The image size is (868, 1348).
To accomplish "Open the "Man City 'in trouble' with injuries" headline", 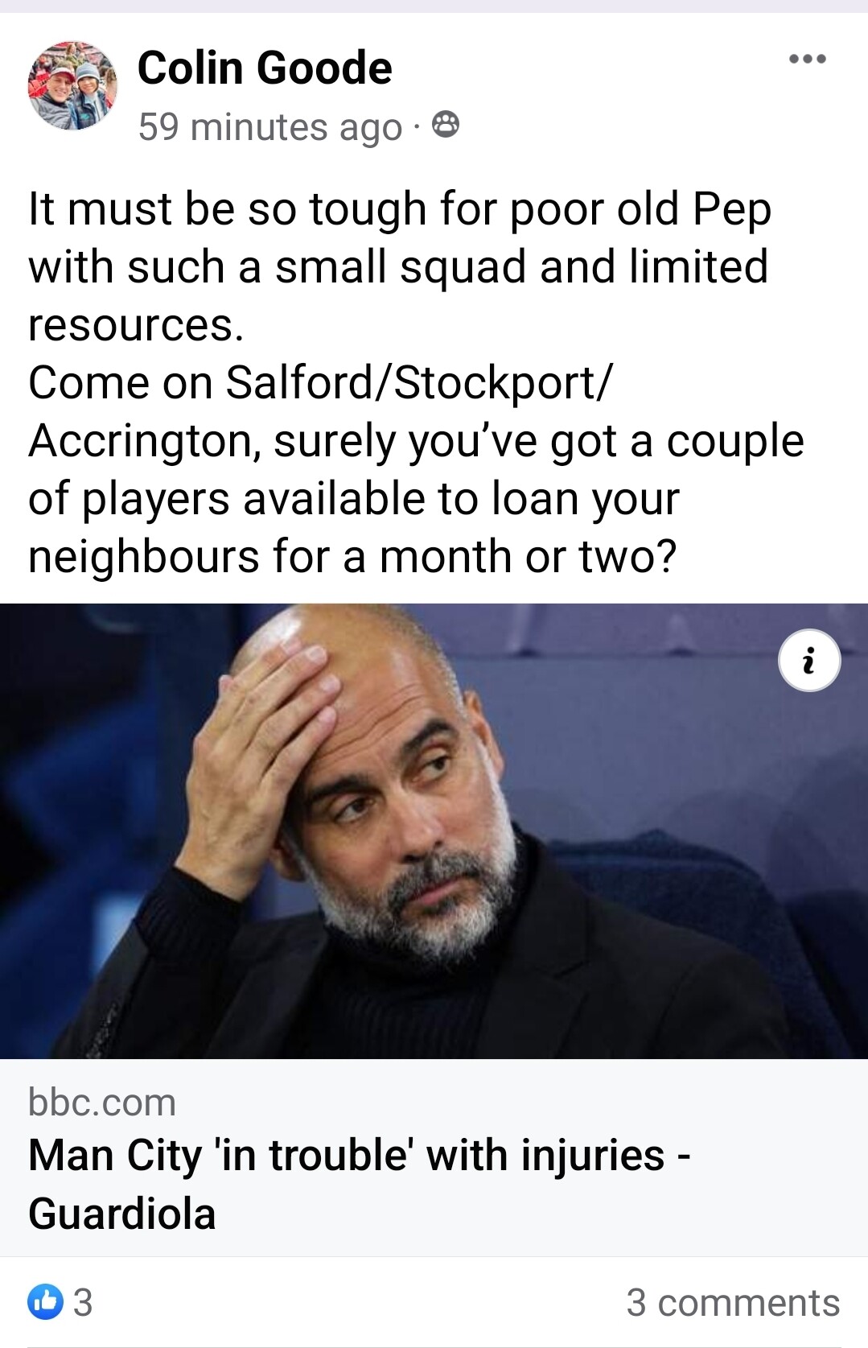I will pyautogui.click(x=359, y=1184).
